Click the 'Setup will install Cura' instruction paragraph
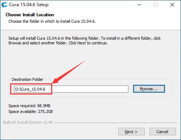 click(x=85, y=41)
